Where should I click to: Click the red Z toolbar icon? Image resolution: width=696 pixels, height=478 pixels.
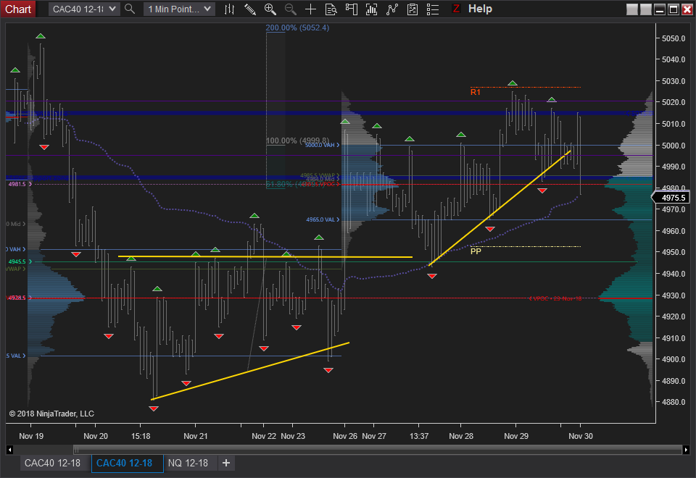click(x=456, y=9)
